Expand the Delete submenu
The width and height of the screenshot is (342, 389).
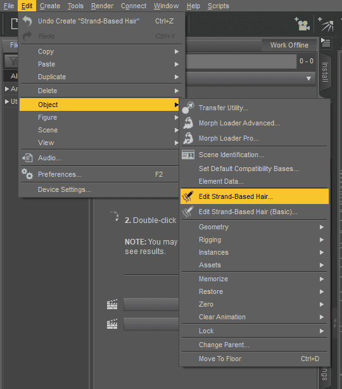pyautogui.click(x=101, y=91)
